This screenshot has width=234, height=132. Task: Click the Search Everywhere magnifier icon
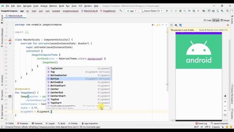227,11
